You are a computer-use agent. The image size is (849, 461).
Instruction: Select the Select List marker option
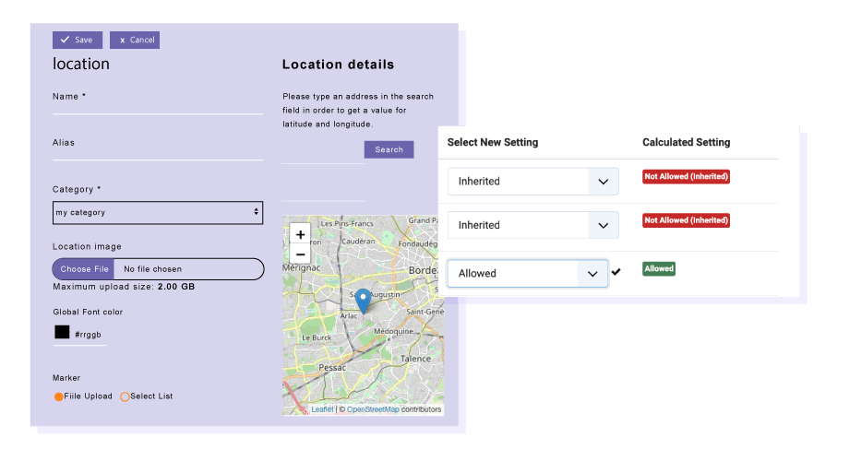[x=126, y=396]
